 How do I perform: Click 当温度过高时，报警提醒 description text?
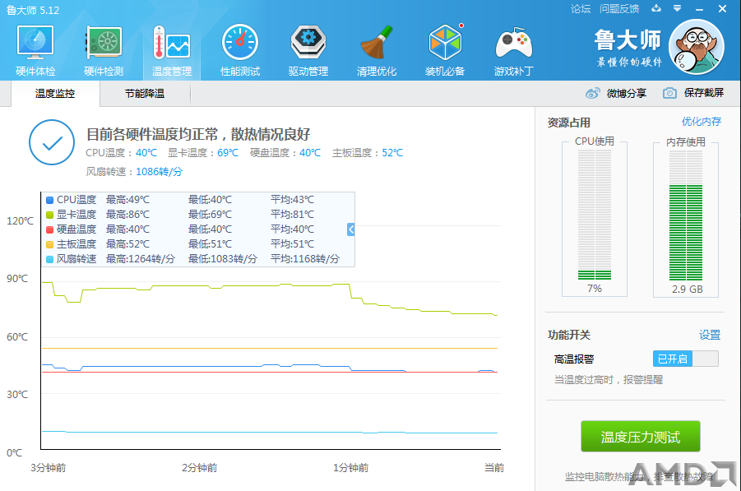point(609,379)
